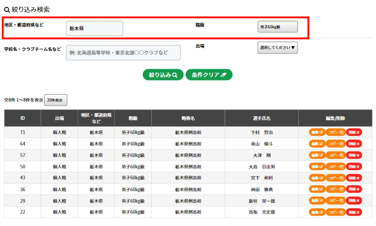The width and height of the screenshot is (376, 226).
Task: Delete the row for player 大津 翔
Action: (354, 155)
